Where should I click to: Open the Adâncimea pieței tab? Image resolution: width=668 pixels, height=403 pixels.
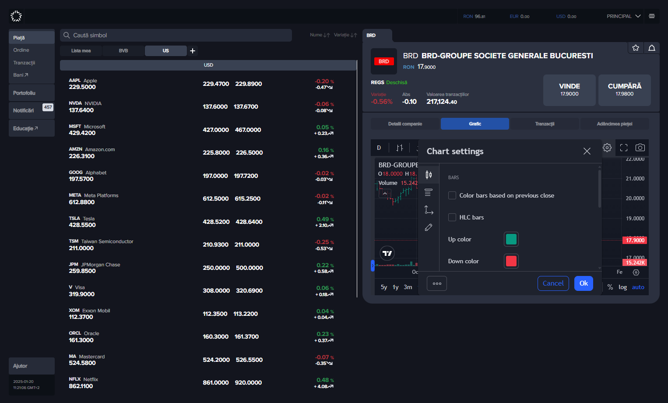(x=615, y=124)
